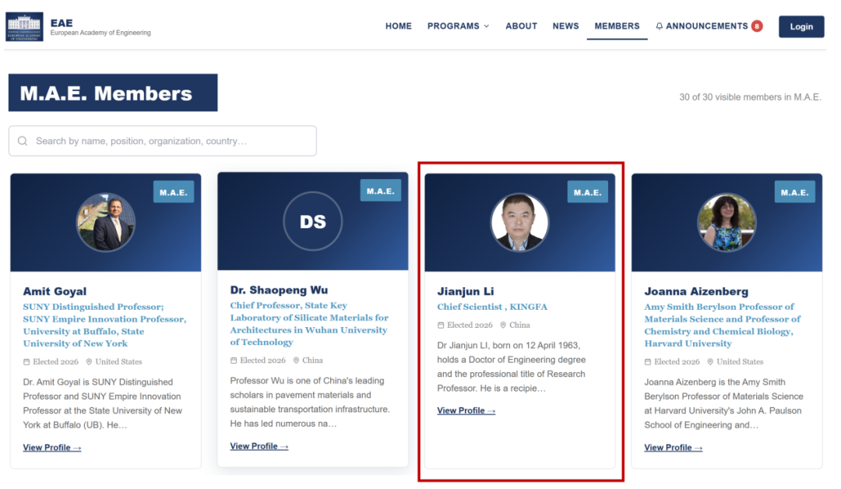Click the name heading Jianjun Li
The image size is (841, 489).
click(x=466, y=291)
